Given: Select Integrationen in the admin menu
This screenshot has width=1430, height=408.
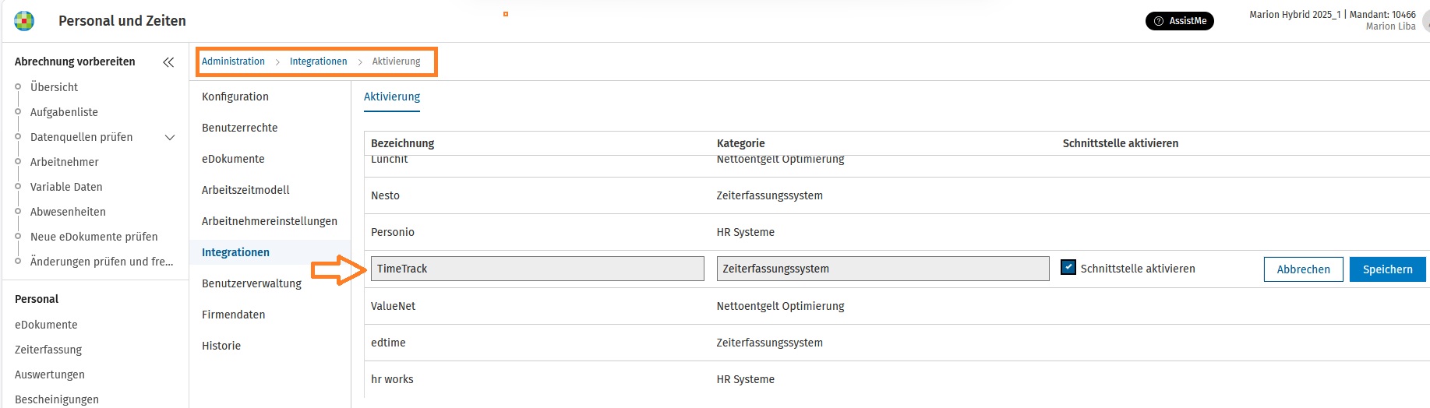Looking at the screenshot, I should [235, 252].
